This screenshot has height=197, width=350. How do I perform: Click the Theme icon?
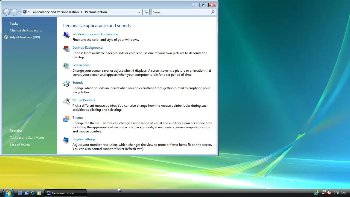pyautogui.click(x=66, y=119)
